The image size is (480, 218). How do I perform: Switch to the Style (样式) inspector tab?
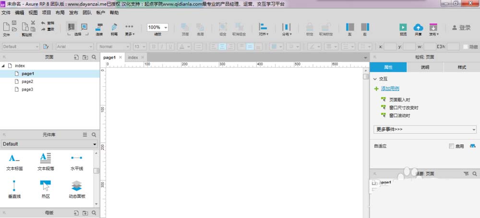[462, 67]
